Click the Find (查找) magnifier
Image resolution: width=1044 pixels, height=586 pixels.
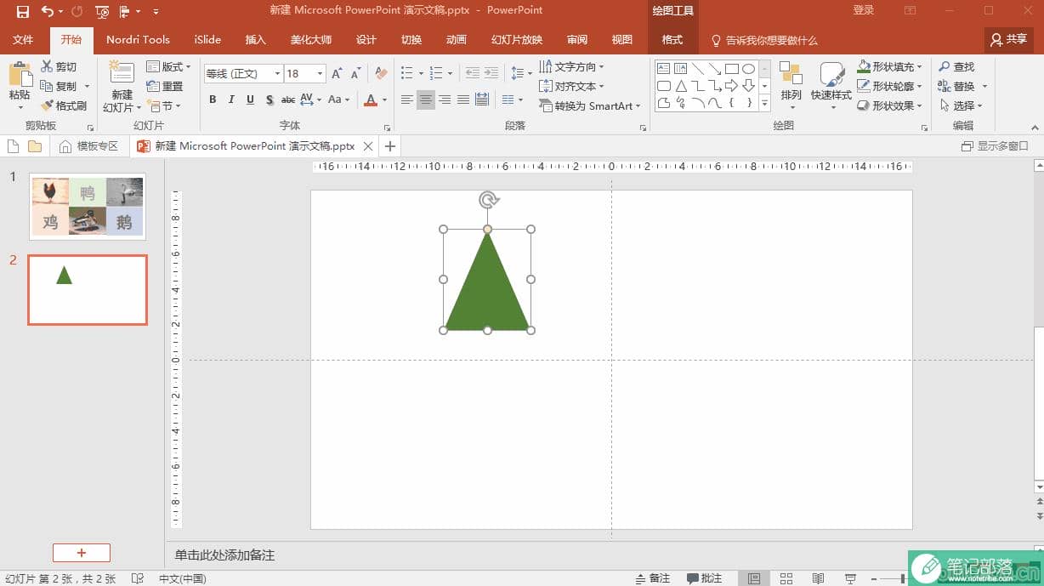coord(957,66)
